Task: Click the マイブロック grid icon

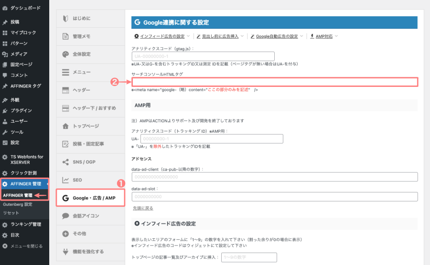Action: click(x=5, y=33)
